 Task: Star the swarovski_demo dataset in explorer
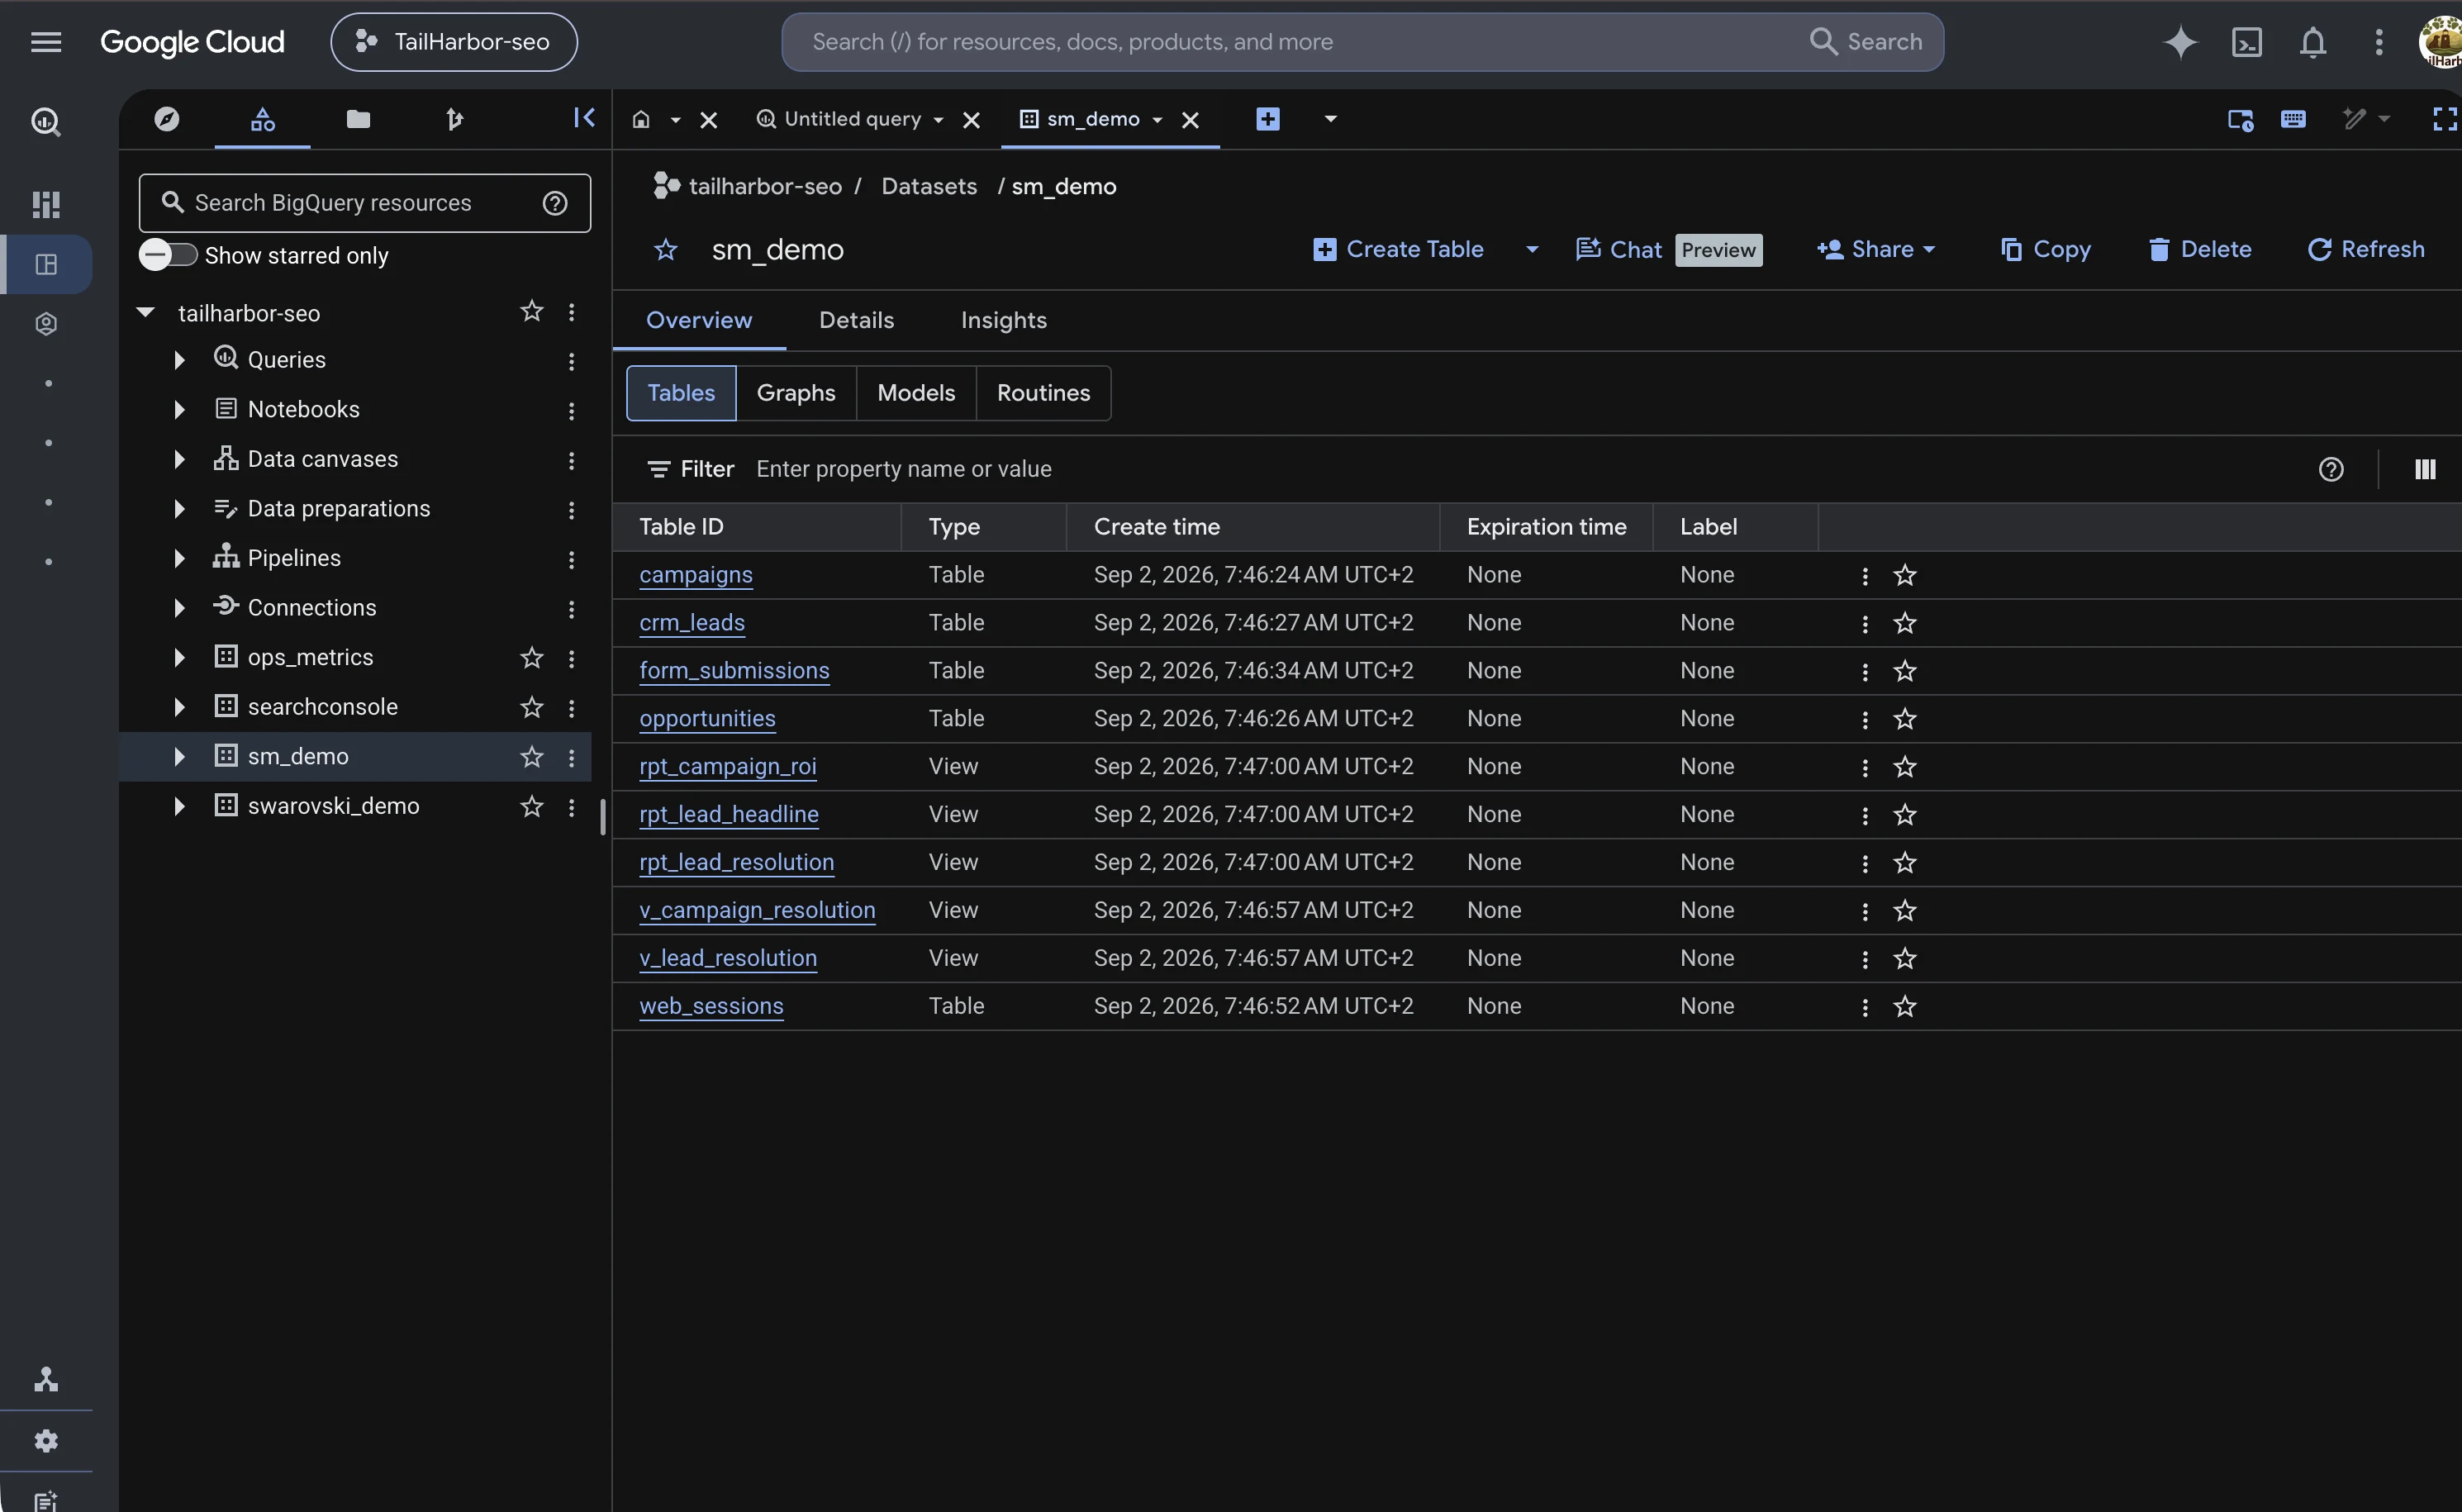[x=532, y=806]
